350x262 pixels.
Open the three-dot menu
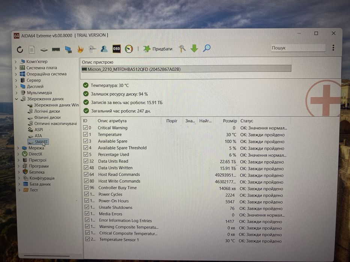[333, 48]
